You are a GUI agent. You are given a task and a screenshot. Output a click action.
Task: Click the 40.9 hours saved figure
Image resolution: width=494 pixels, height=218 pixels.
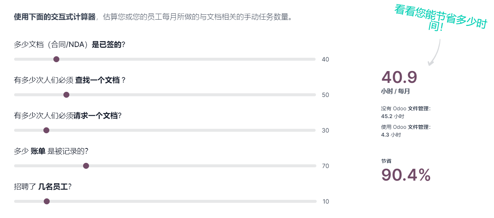coord(399,77)
